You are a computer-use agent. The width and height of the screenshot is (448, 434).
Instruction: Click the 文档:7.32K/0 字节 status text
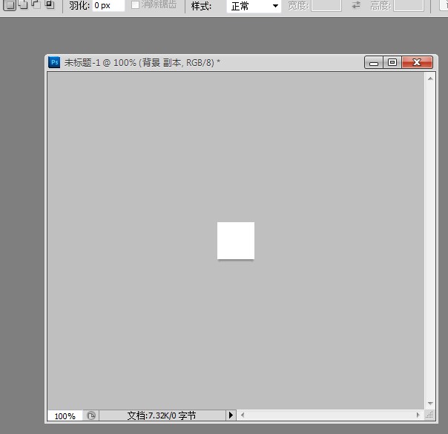click(162, 415)
